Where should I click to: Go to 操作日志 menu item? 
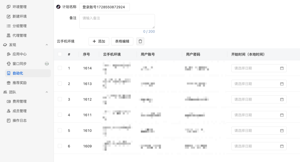[x=19, y=121]
